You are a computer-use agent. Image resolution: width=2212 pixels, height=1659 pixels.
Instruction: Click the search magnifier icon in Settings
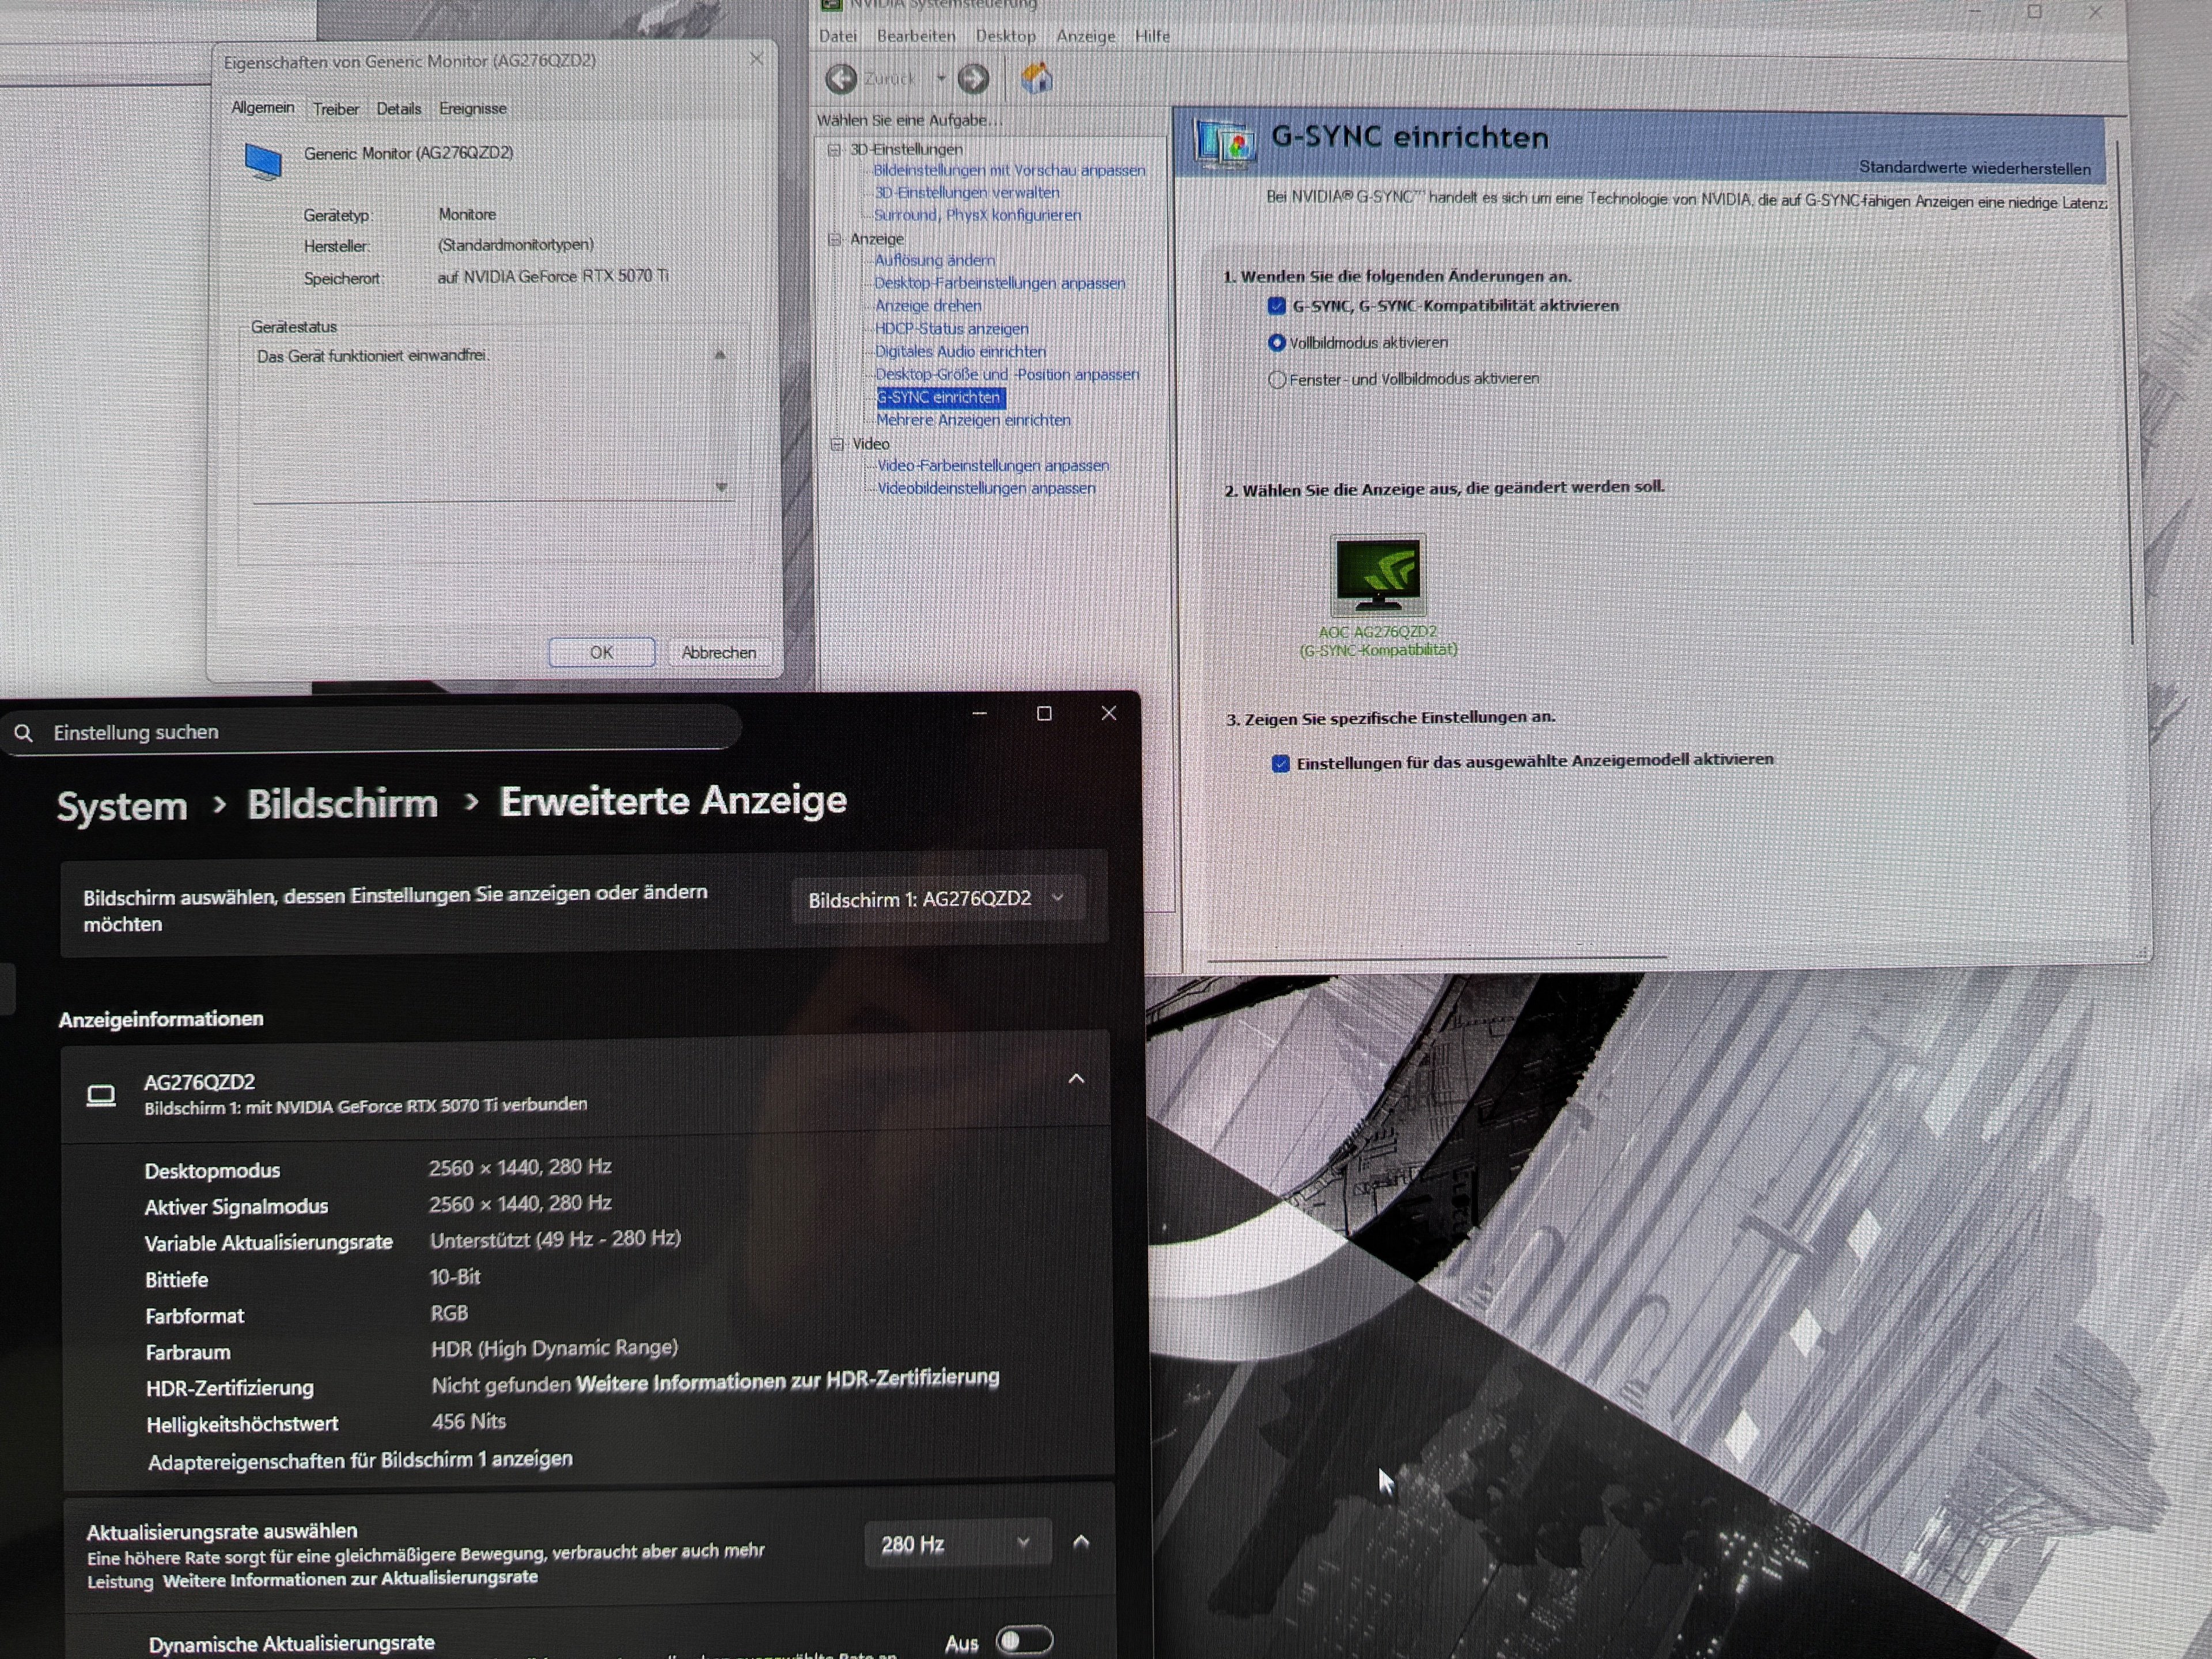pos(23,734)
